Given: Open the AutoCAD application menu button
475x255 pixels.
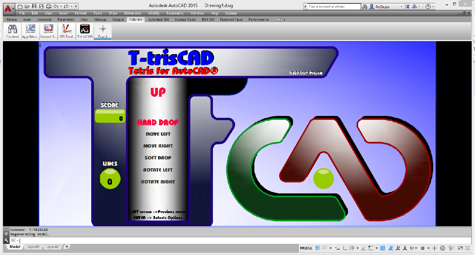Looking at the screenshot, I should click(10, 8).
